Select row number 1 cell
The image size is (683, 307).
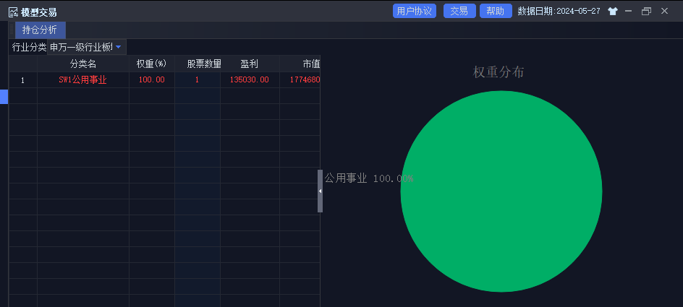tap(22, 80)
